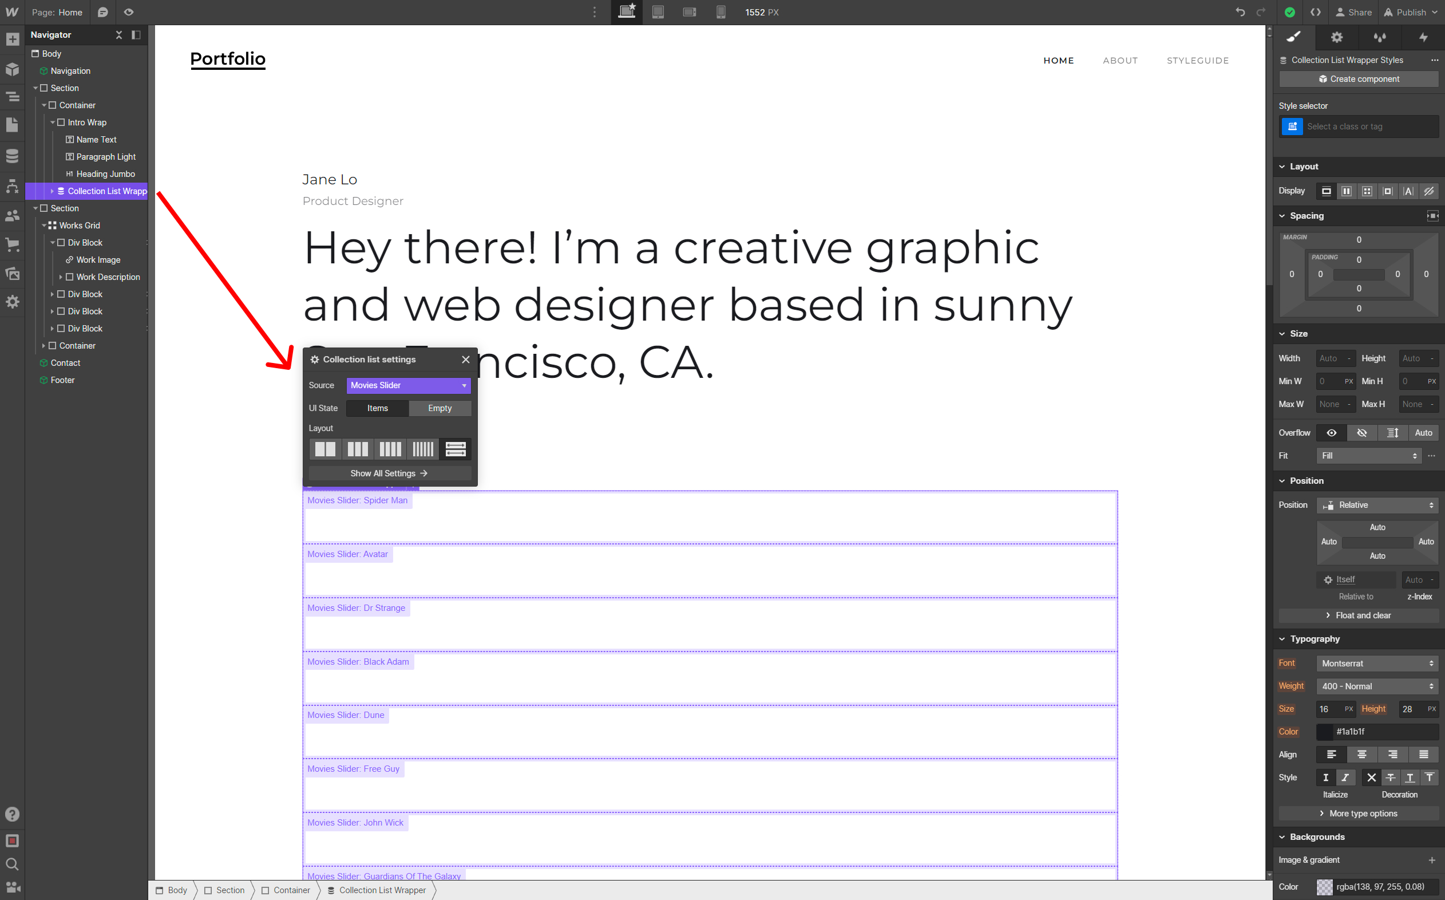
Task: Set Display to block
Action: pos(1326,191)
